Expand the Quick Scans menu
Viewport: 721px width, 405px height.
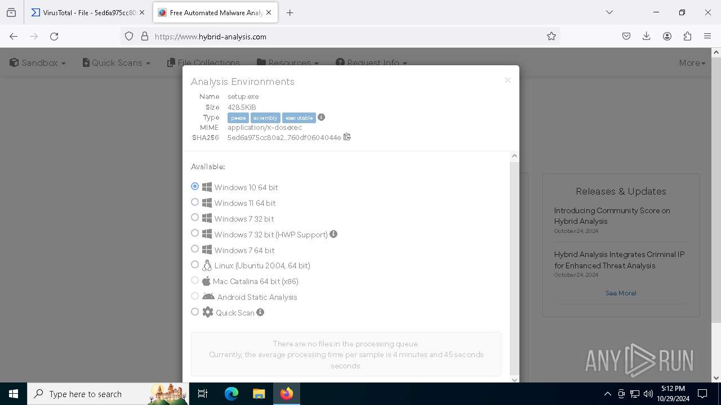coord(117,62)
